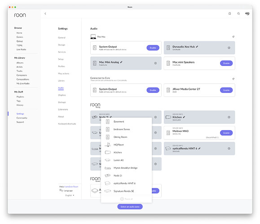Open Genres in sidebar
Screen dimensions: 260x224
20,37
